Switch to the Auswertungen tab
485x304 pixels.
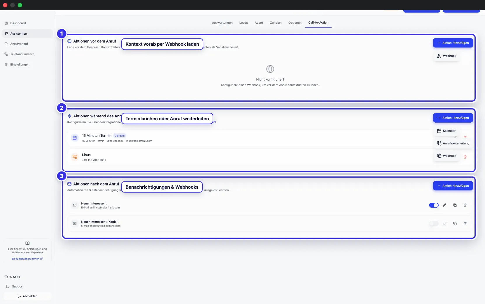pyautogui.click(x=222, y=23)
